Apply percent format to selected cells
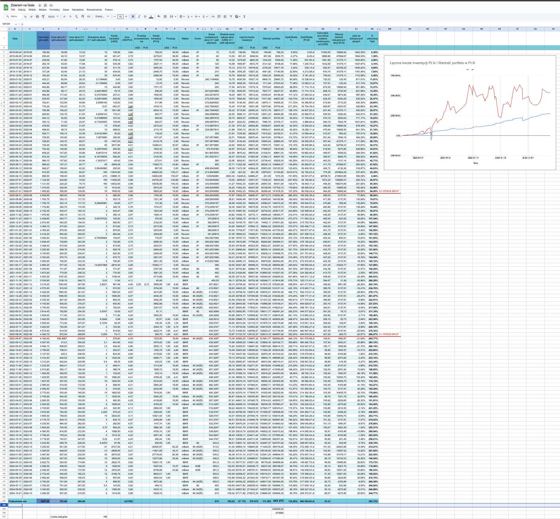This screenshot has width=560, height=519. [70, 17]
